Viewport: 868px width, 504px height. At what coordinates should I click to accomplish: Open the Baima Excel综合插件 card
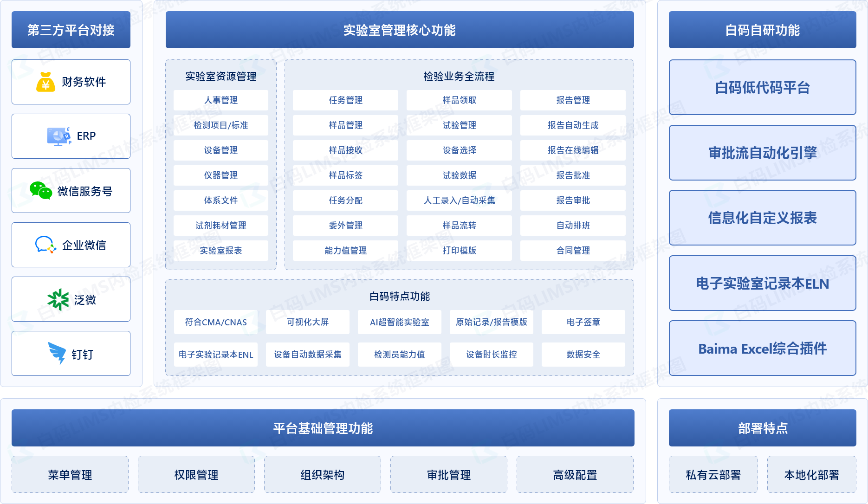(x=763, y=348)
